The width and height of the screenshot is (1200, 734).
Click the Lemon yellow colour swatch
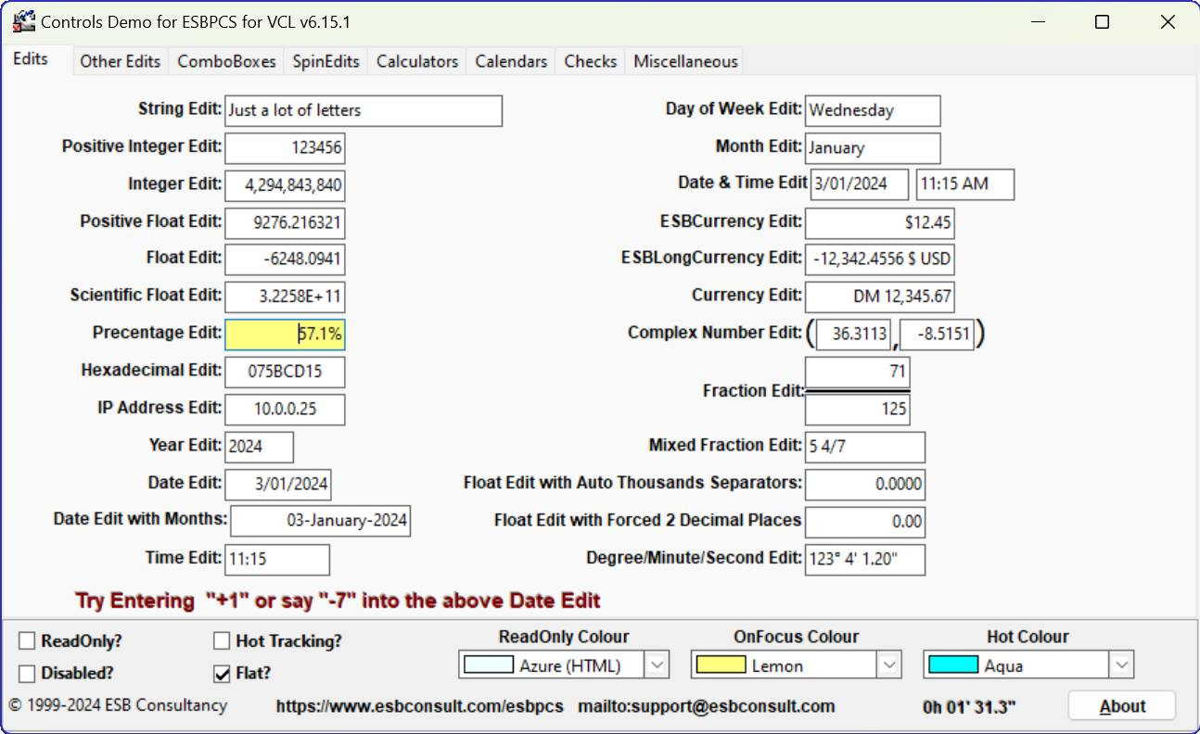[x=721, y=665]
